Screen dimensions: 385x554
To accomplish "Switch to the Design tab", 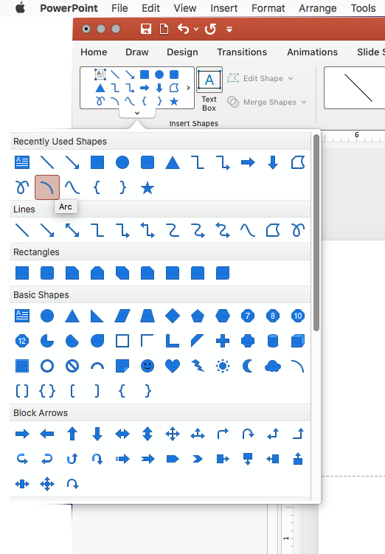I will [182, 52].
